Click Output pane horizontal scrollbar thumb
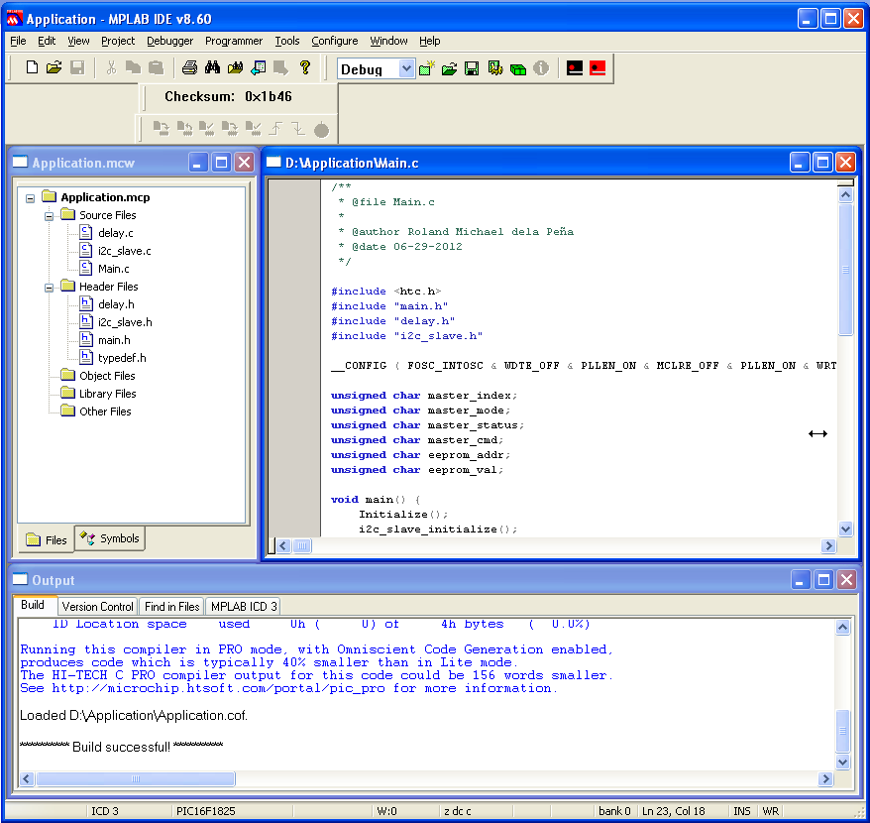This screenshot has height=823, width=870. click(x=136, y=778)
